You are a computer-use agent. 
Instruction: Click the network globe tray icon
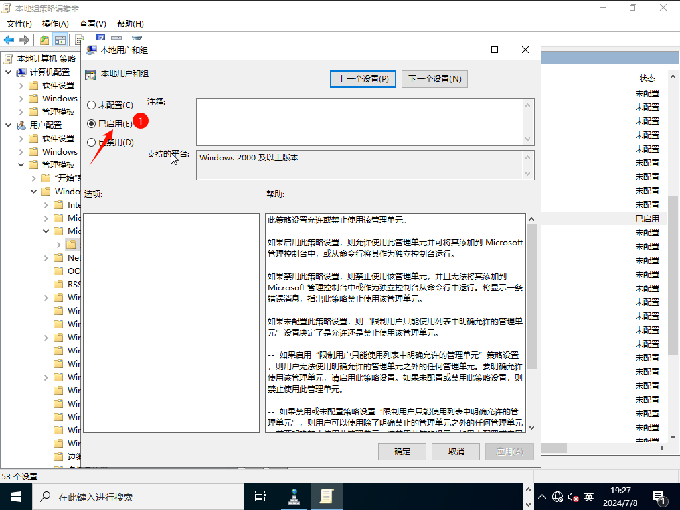(558, 497)
